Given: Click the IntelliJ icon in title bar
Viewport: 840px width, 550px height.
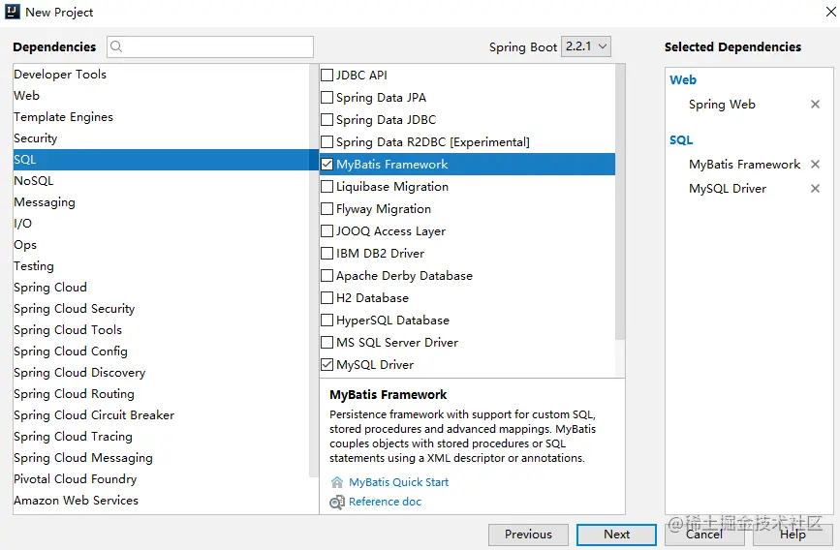Looking at the screenshot, I should click(12, 12).
